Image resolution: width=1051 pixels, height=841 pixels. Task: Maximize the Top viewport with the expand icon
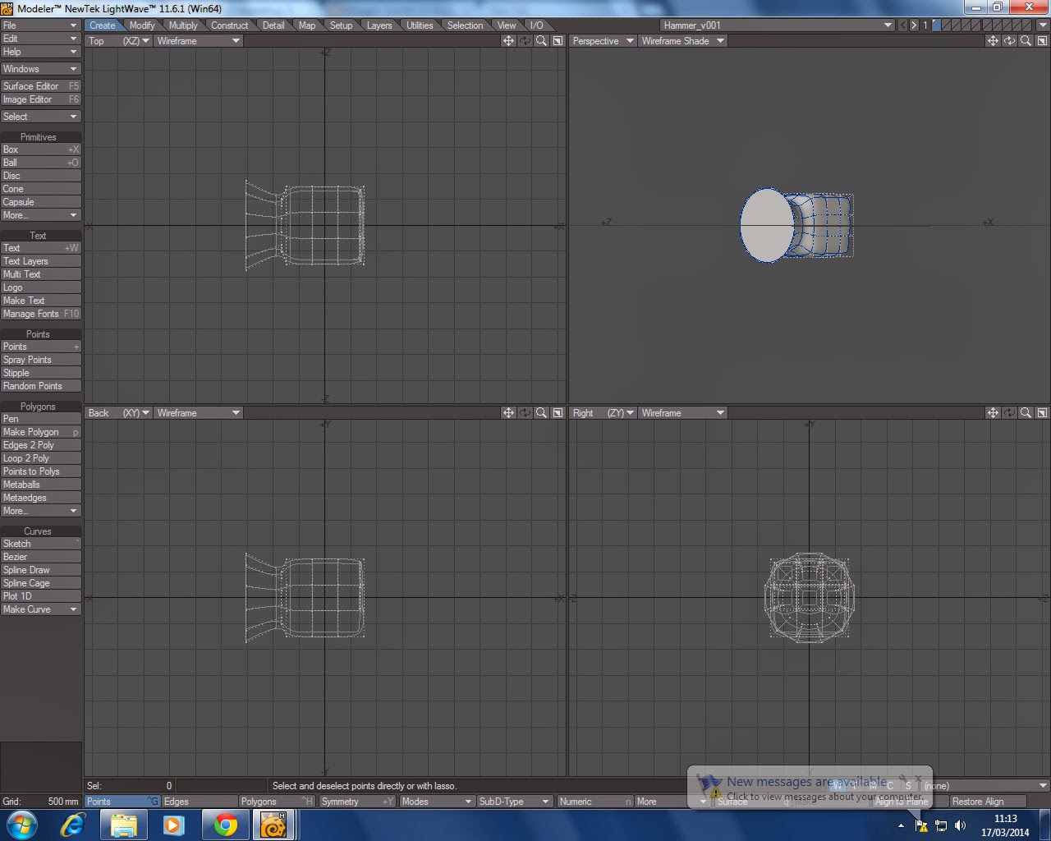coord(557,41)
